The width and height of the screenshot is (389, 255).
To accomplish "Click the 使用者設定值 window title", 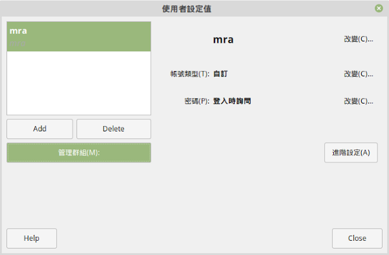I will coord(187,9).
